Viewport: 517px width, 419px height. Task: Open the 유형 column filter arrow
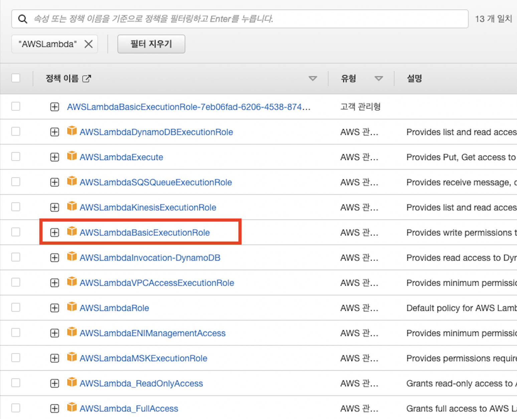point(378,79)
